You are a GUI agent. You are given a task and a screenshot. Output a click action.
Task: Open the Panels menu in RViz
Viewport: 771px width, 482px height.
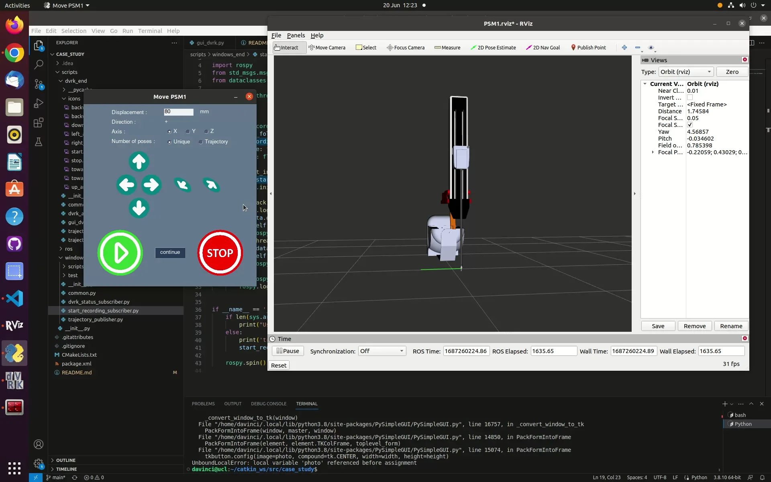(296, 35)
